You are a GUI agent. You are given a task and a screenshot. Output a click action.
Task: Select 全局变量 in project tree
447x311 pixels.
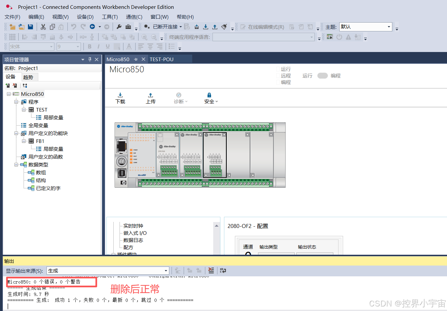pyautogui.click(x=38, y=125)
